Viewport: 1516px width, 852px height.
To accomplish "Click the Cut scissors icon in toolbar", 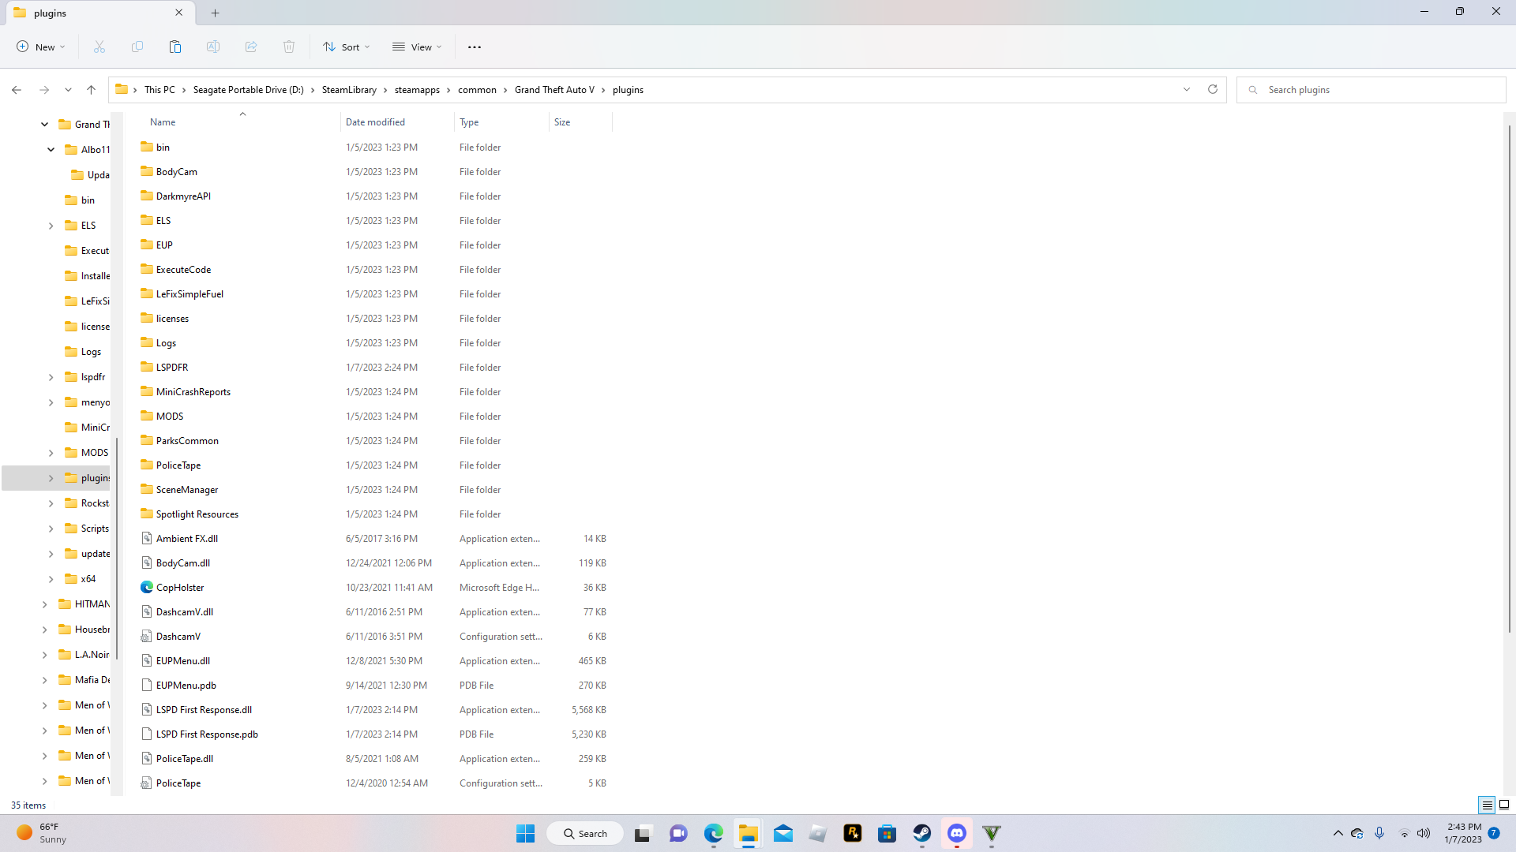I will pos(99,47).
